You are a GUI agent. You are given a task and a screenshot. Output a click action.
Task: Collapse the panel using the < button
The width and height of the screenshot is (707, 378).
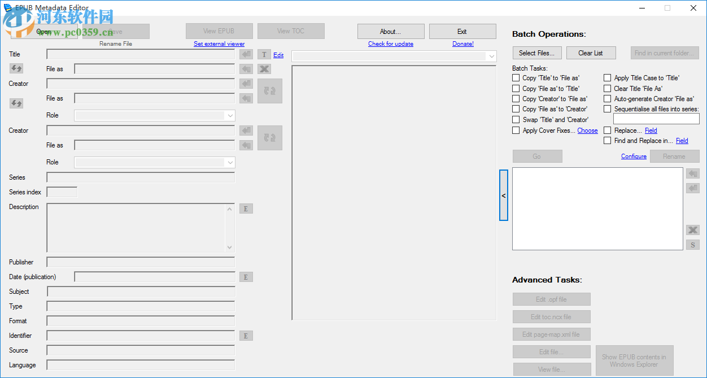click(x=503, y=195)
